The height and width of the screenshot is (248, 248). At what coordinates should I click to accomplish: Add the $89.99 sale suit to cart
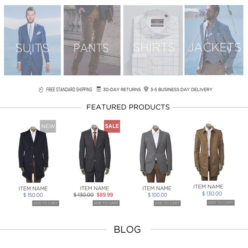(x=106, y=203)
